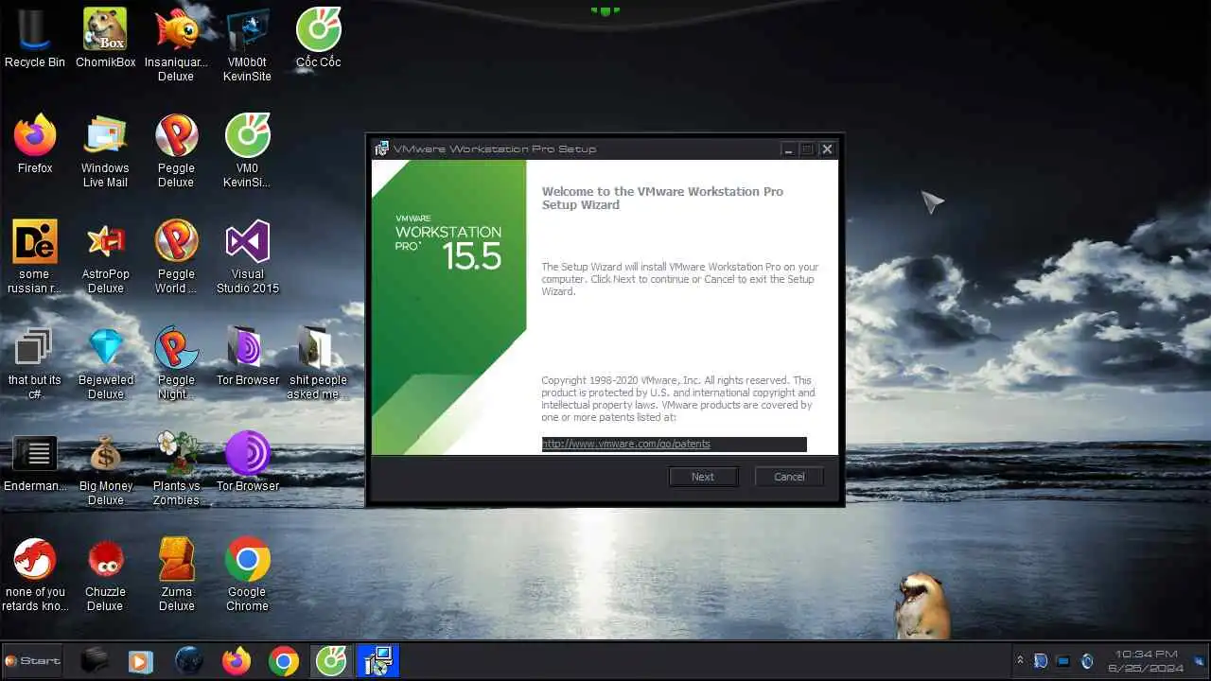Close the VMware Workstation Pro Setup window
Viewport: 1211px width, 681px height.
point(827,148)
